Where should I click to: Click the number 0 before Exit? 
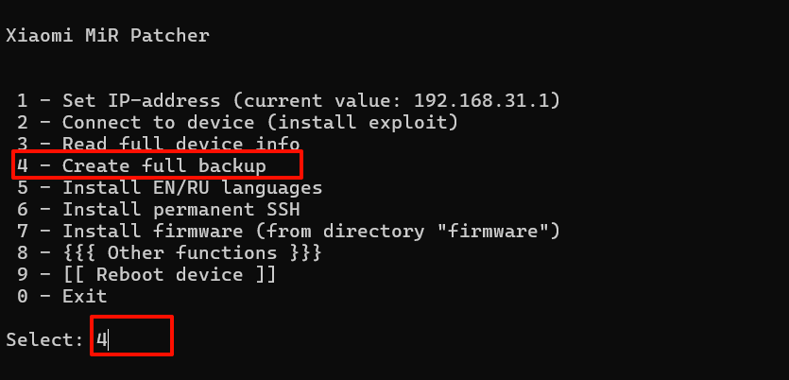(x=23, y=296)
